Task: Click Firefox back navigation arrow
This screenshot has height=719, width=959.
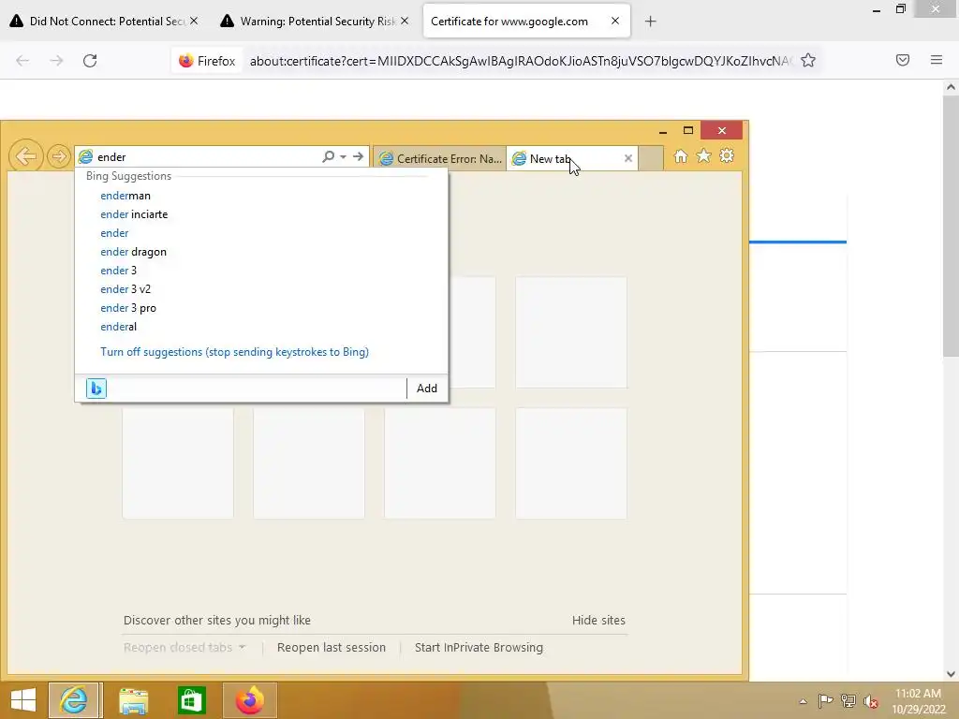Action: pyautogui.click(x=22, y=61)
